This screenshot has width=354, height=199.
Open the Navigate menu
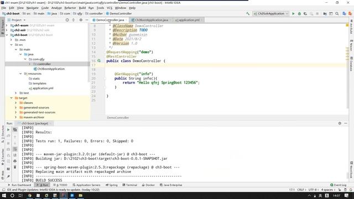[33, 8]
